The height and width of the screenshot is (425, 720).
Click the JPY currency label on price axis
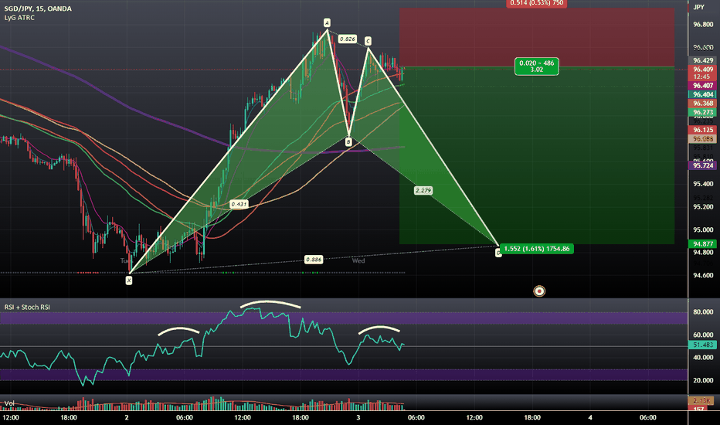pos(699,7)
